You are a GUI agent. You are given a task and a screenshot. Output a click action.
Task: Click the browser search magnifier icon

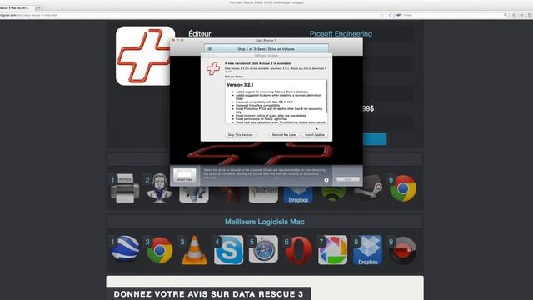506,15
